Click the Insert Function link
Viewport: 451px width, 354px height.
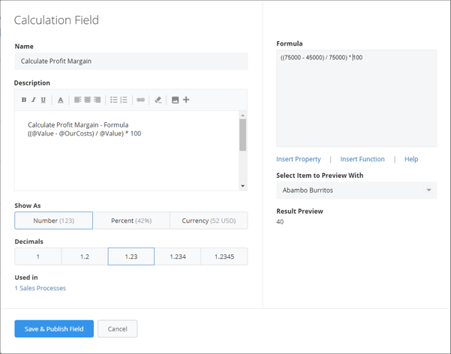(362, 159)
